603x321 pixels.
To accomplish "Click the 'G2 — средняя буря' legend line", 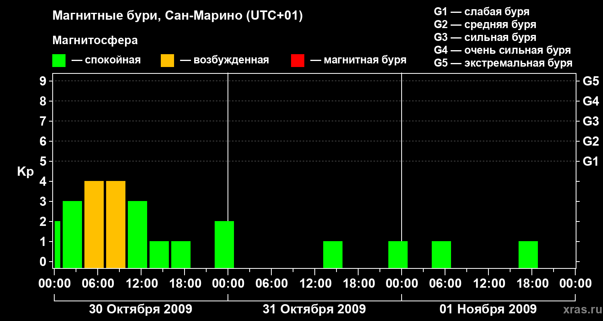I will tap(485, 24).
